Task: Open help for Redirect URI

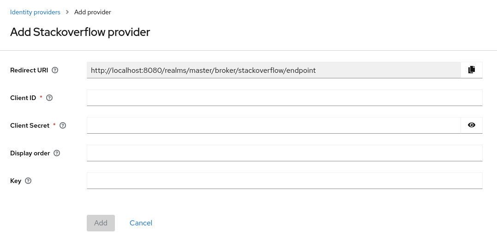Action: coord(55,70)
